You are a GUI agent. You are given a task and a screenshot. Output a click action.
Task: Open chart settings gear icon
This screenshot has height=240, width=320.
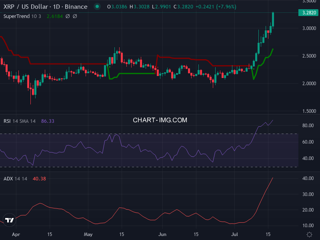coord(309,234)
